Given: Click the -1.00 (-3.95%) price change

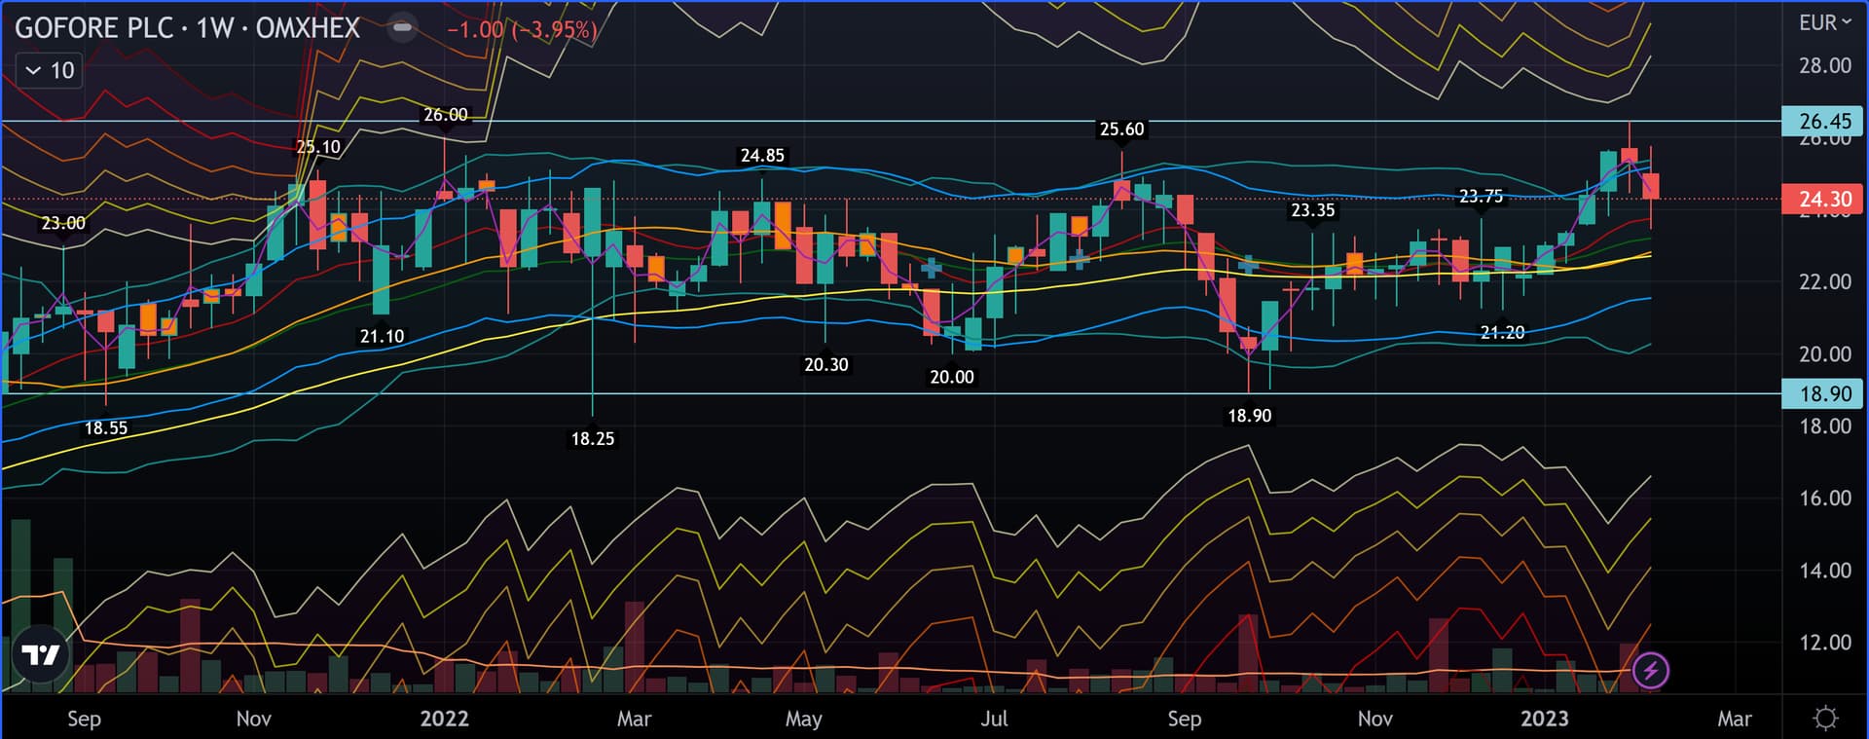Looking at the screenshot, I should coord(522,29).
